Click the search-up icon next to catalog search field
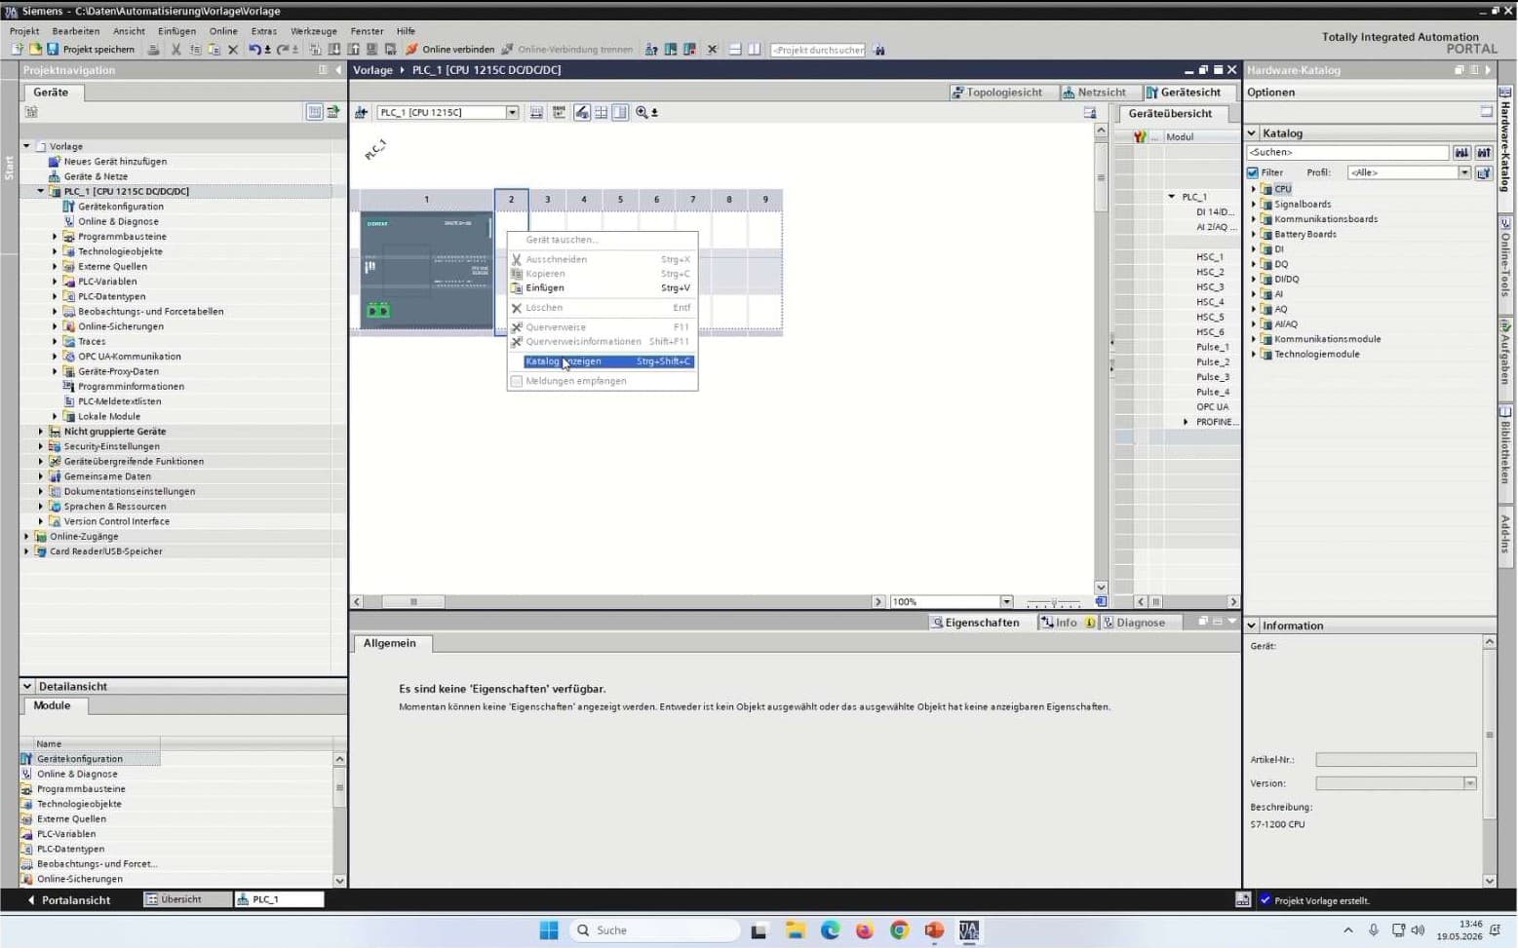Viewport: 1518px width, 948px height. 1483,152
